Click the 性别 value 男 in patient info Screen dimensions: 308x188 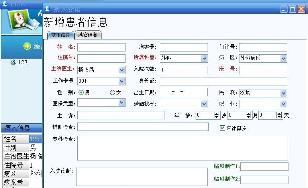pyautogui.click(x=35, y=147)
